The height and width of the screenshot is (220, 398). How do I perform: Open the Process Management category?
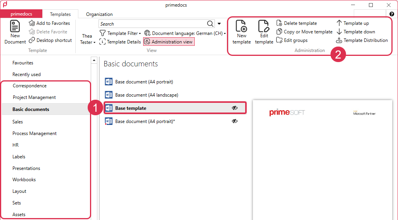35,133
